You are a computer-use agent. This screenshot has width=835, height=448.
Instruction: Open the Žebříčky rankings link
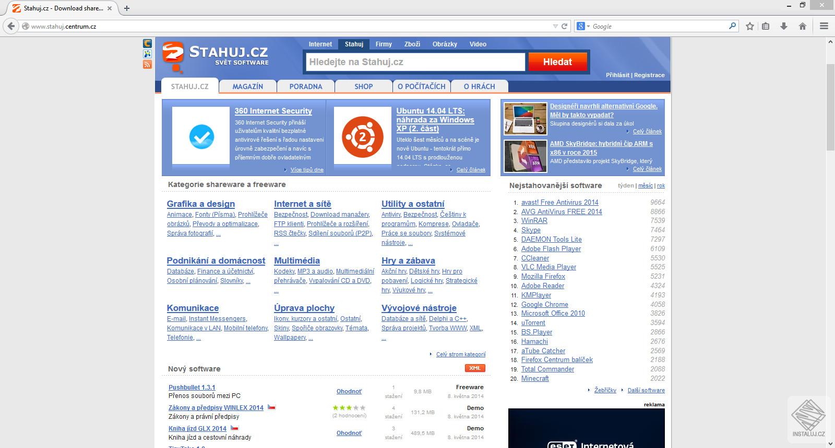[605, 390]
